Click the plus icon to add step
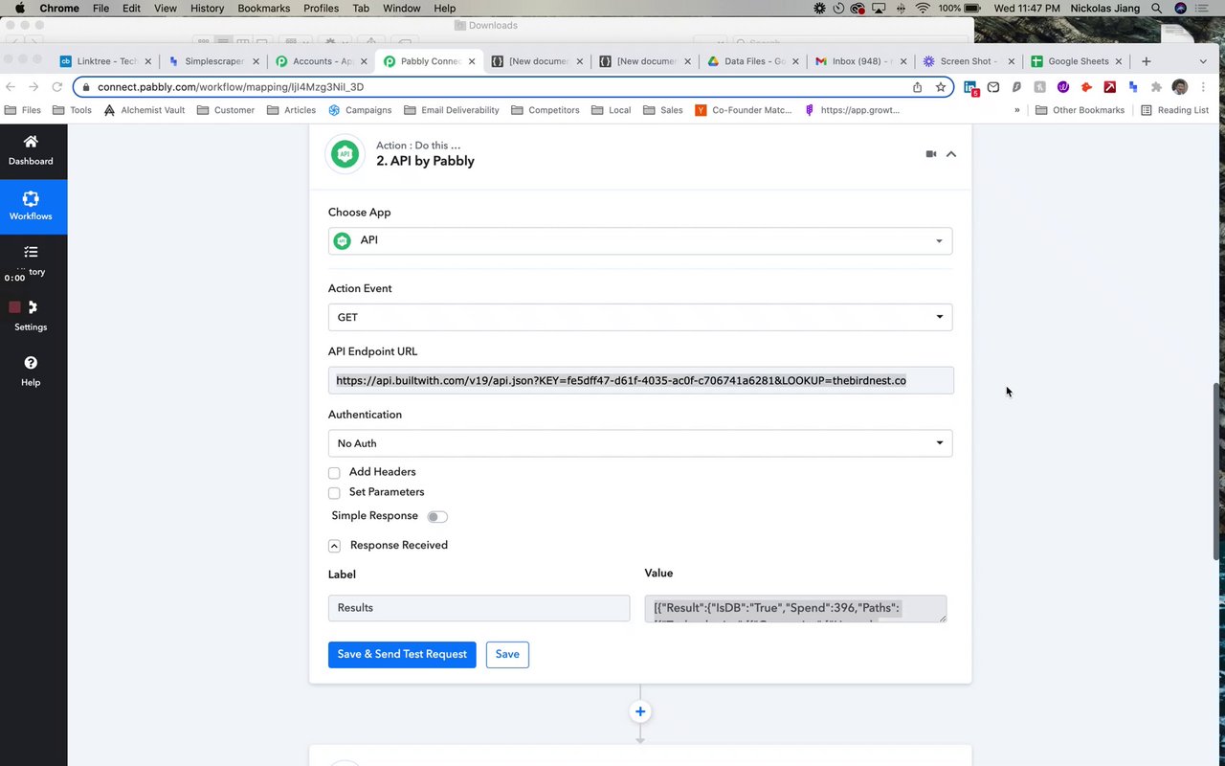 click(640, 711)
